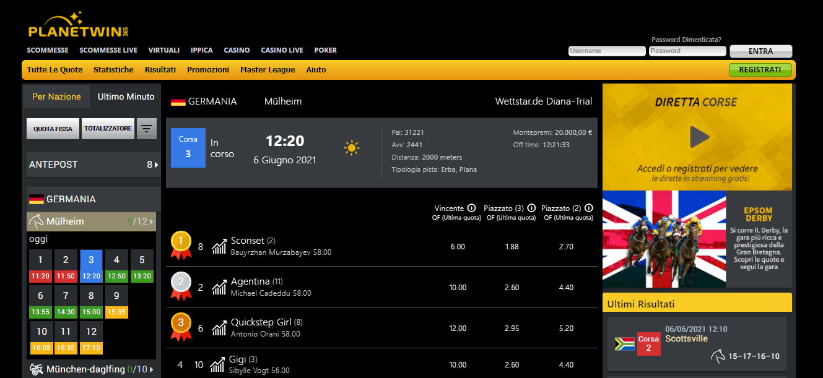This screenshot has height=378, width=823.
Task: Select race 9 at 15:35
Action: 116,302
